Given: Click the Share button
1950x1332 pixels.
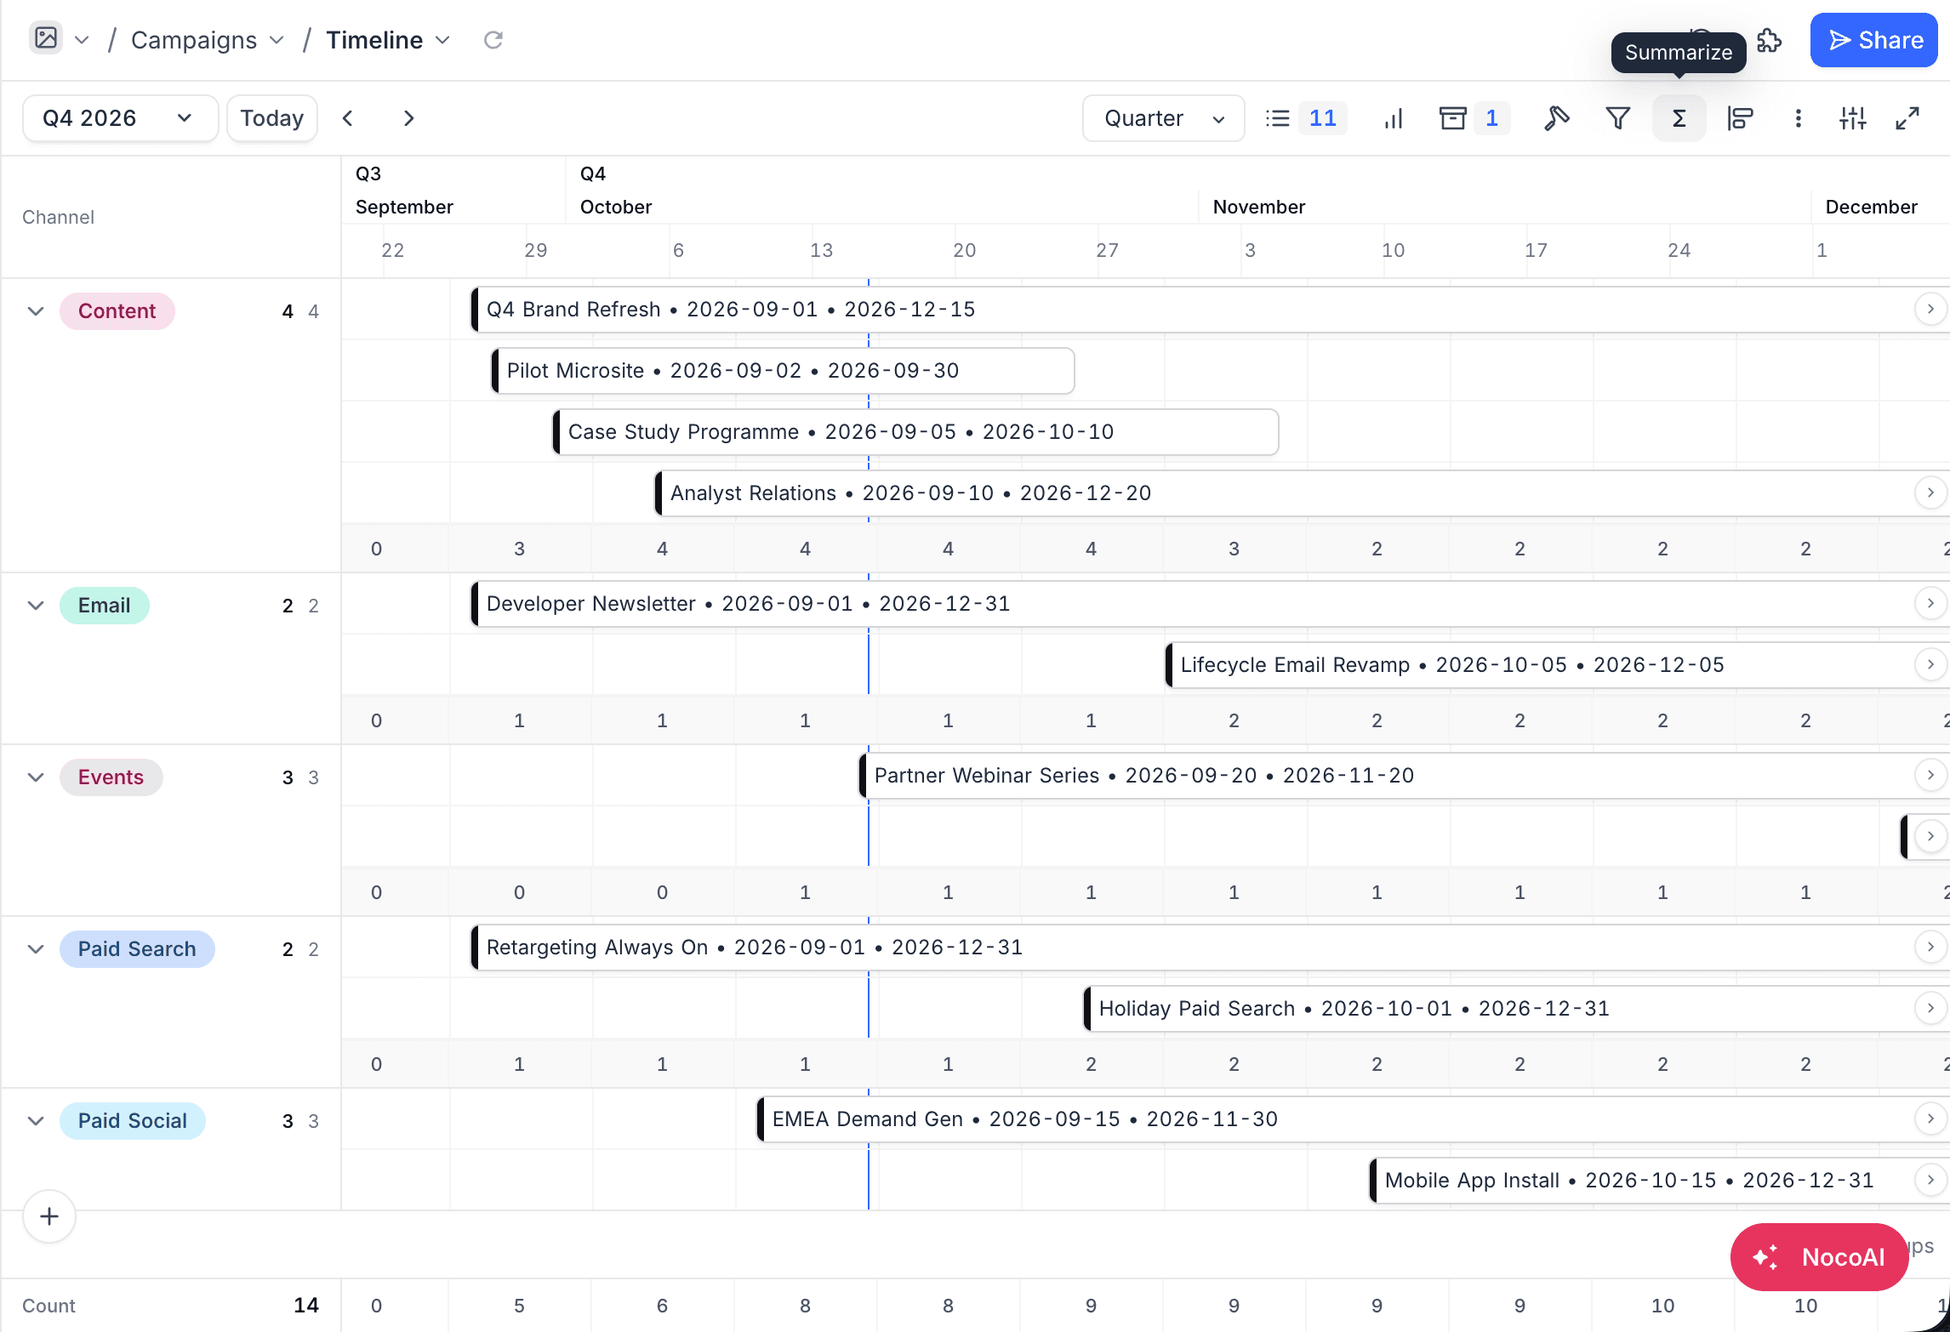Looking at the screenshot, I should tap(1873, 40).
